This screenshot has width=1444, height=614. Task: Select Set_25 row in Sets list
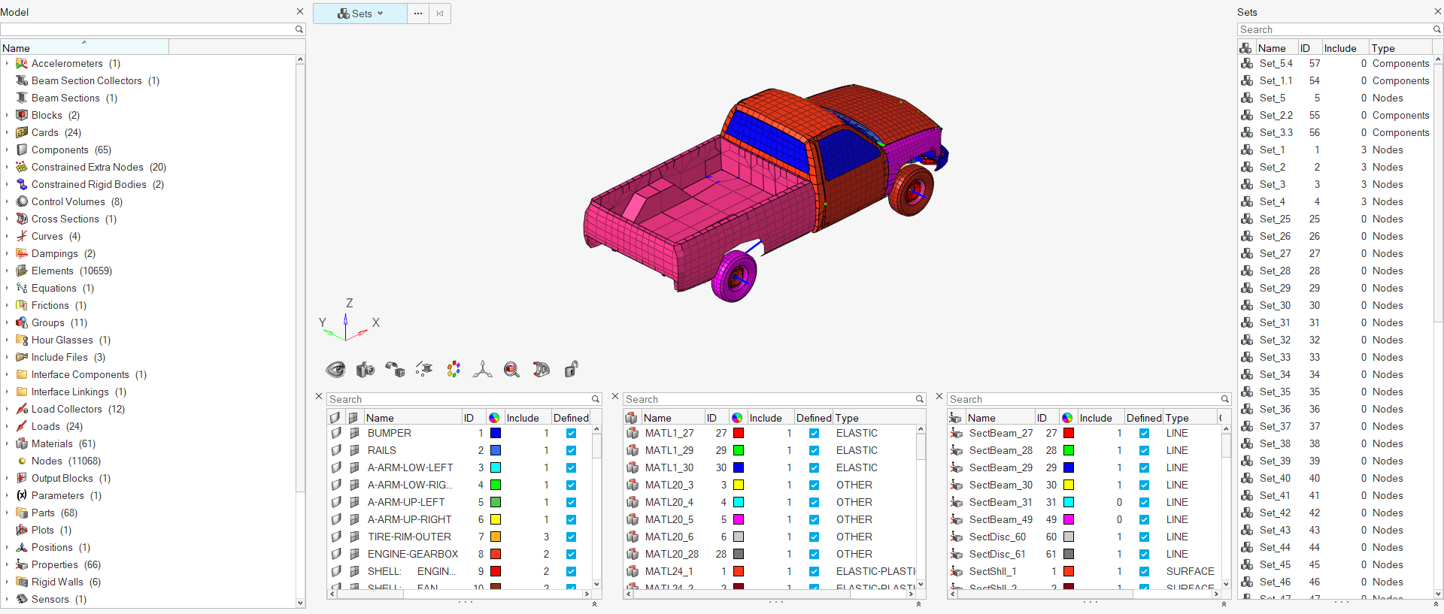1275,219
